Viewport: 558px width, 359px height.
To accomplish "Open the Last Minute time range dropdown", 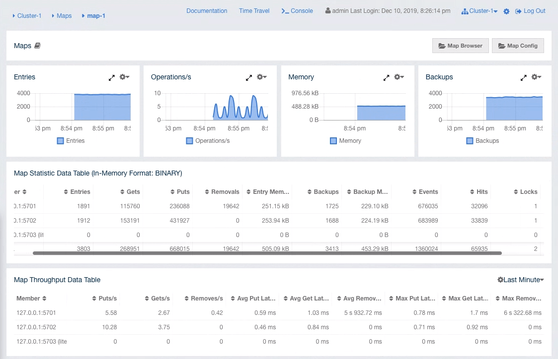I will pyautogui.click(x=521, y=280).
